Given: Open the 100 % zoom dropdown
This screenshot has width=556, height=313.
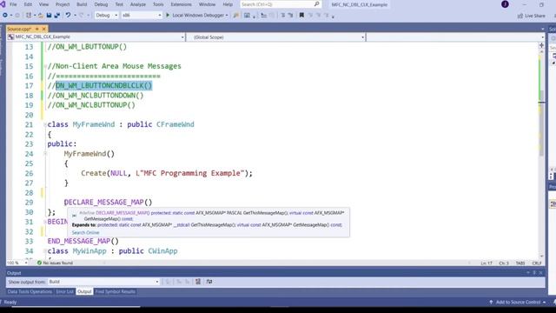Looking at the screenshot, I should [25, 263].
